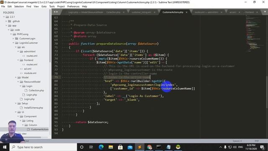Open Task View icon
Image resolution: width=268 pixels, height=151 pixels.
pyautogui.click(x=91, y=147)
